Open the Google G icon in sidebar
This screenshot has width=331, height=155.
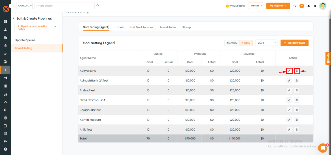tap(5, 110)
